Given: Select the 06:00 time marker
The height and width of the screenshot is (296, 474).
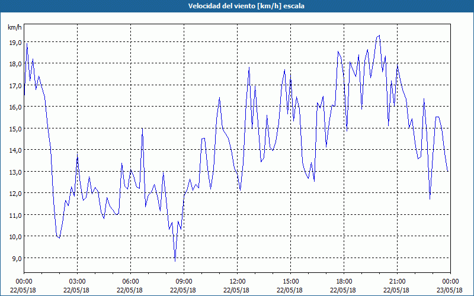Looking at the screenshot, I should coord(130,281).
